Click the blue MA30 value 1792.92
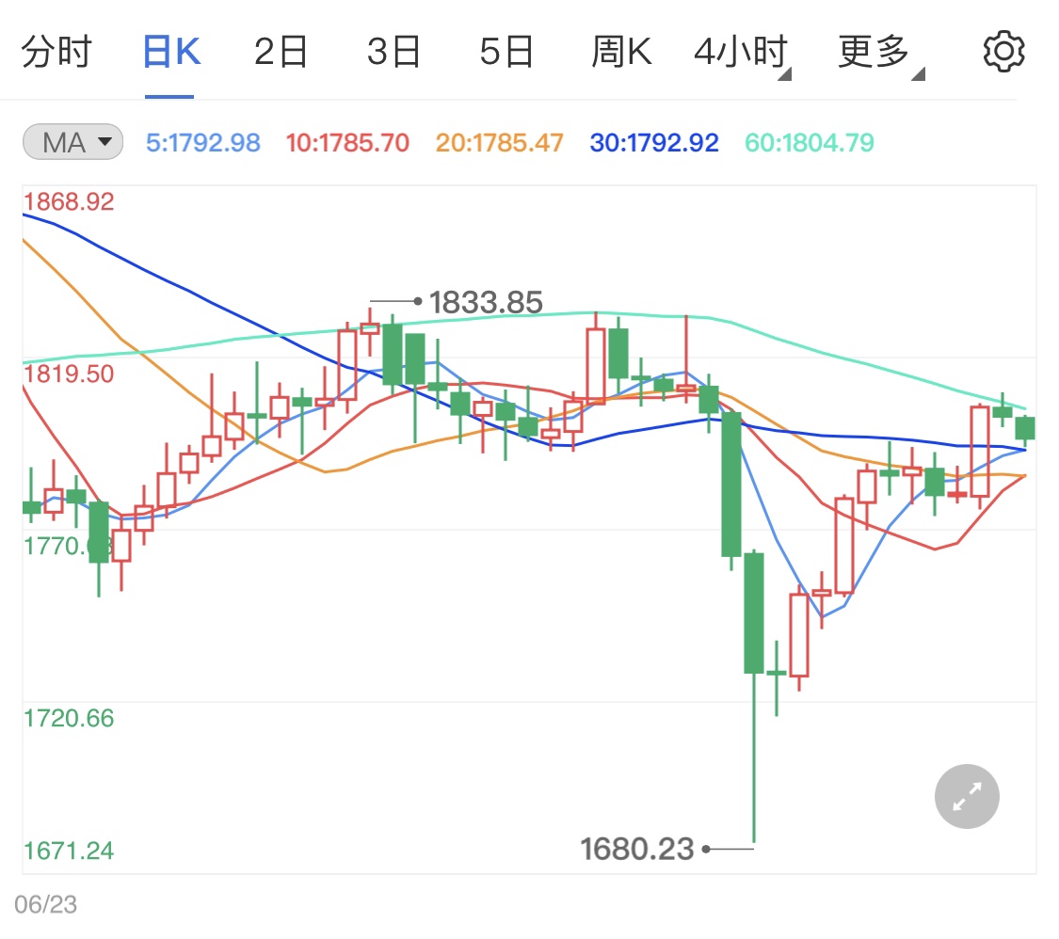 (x=654, y=143)
